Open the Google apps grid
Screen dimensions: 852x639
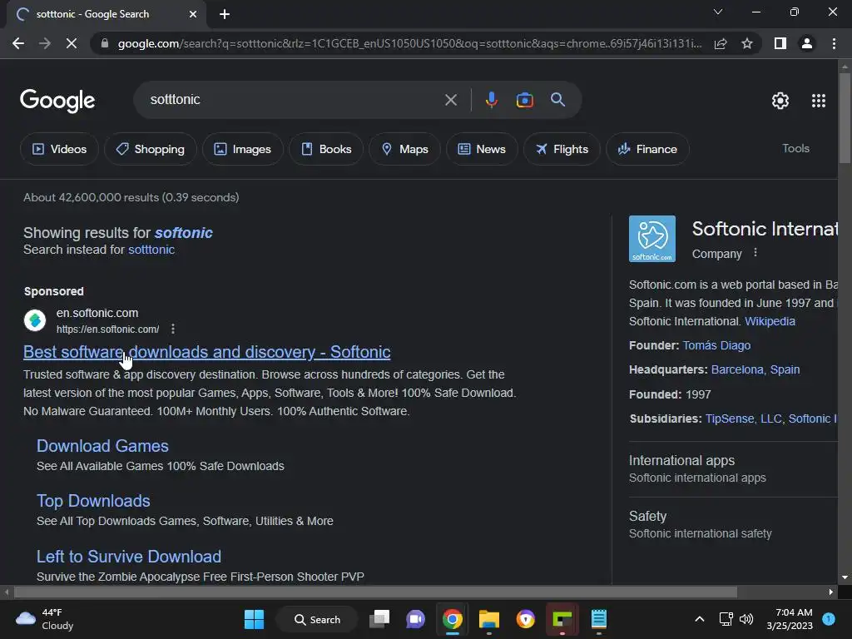(x=819, y=101)
